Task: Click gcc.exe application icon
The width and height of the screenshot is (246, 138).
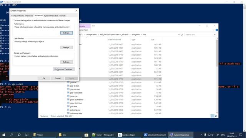Action: 68,82
